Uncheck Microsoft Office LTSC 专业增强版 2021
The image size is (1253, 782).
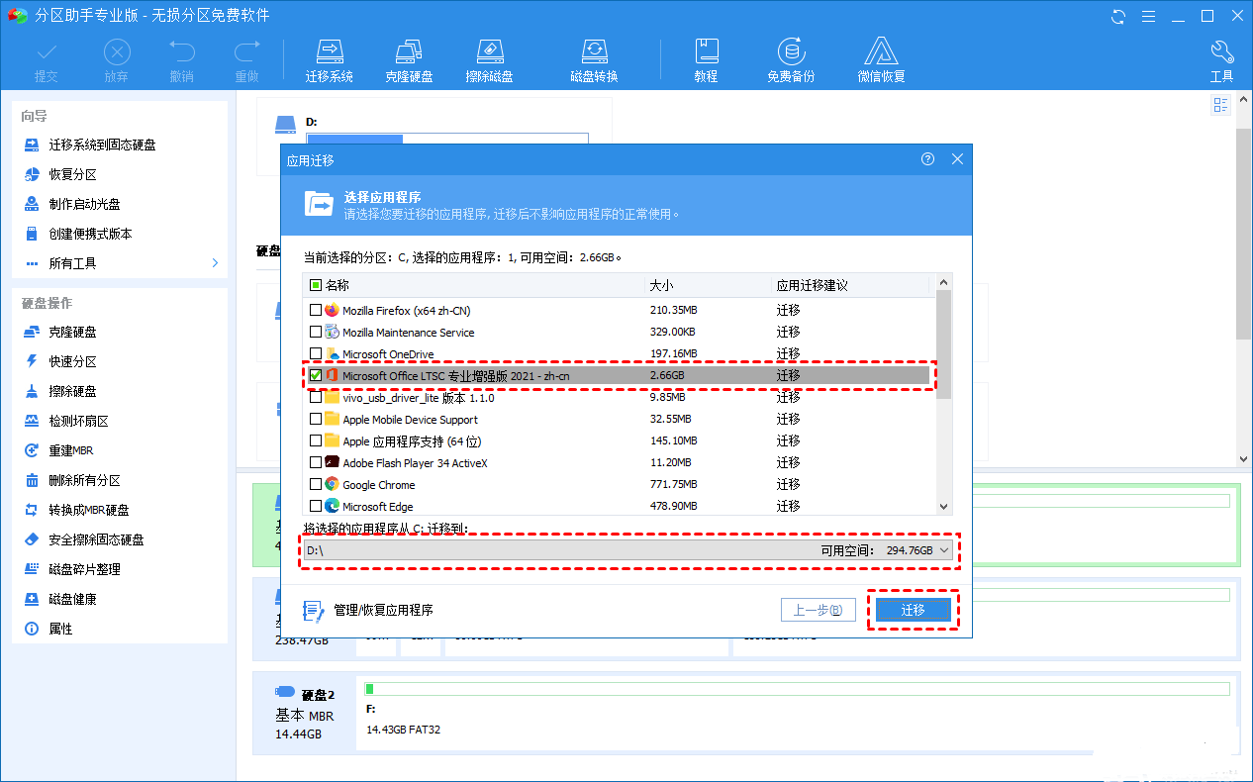(x=316, y=375)
